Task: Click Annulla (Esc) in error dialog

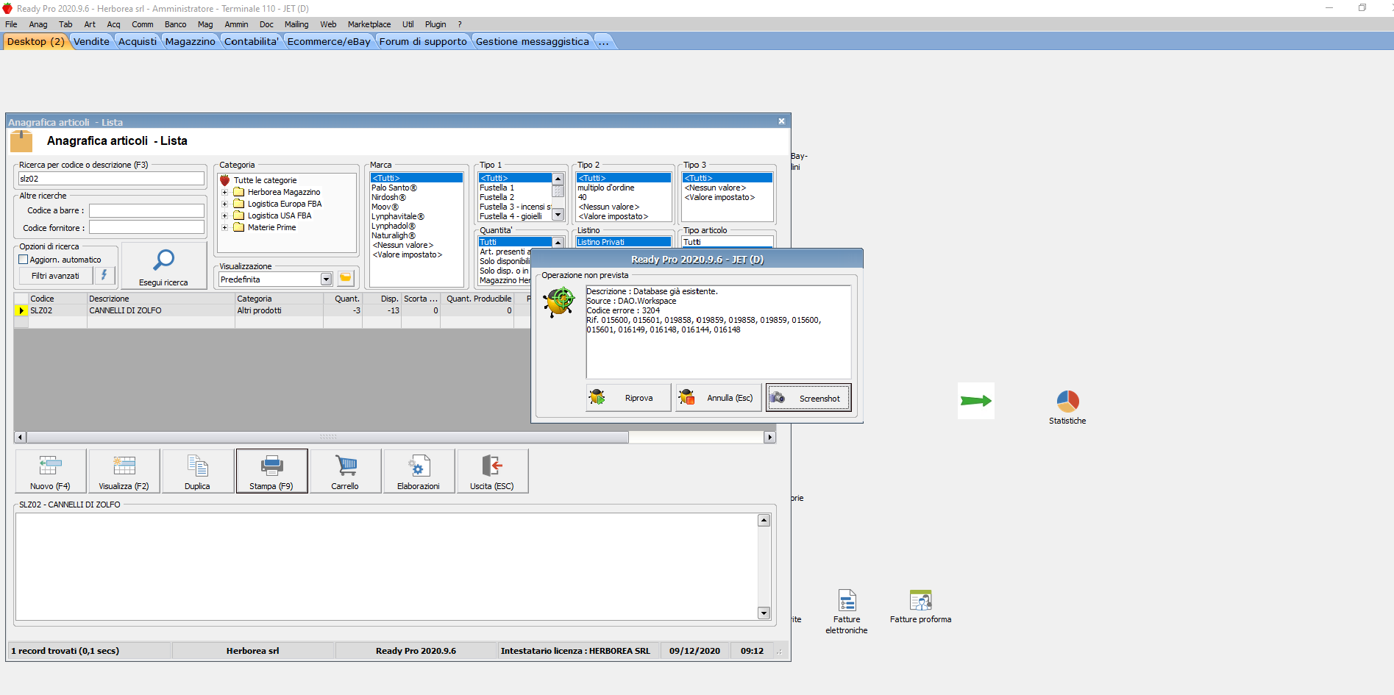Action: pos(719,398)
